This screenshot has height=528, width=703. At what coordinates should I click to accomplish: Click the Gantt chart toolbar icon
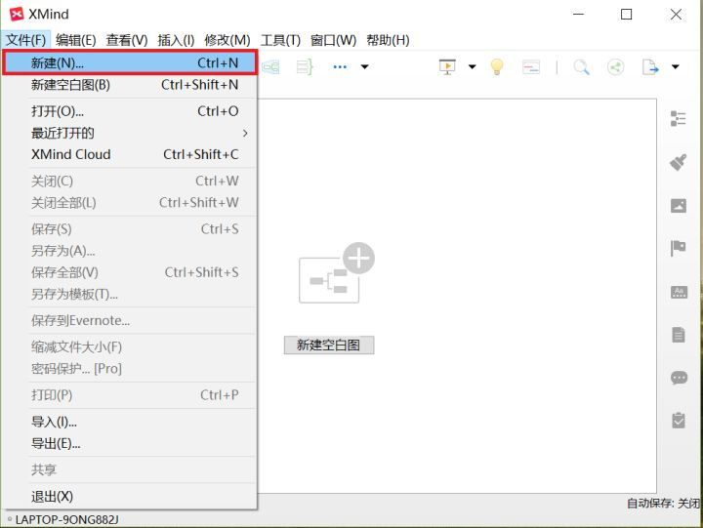click(x=531, y=67)
